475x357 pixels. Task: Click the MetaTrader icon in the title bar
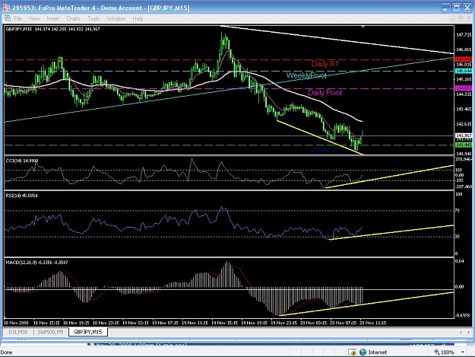6,8
